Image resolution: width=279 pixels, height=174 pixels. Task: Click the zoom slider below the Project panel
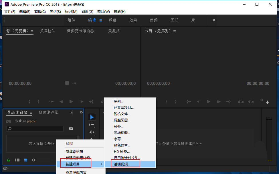click(x=33, y=160)
